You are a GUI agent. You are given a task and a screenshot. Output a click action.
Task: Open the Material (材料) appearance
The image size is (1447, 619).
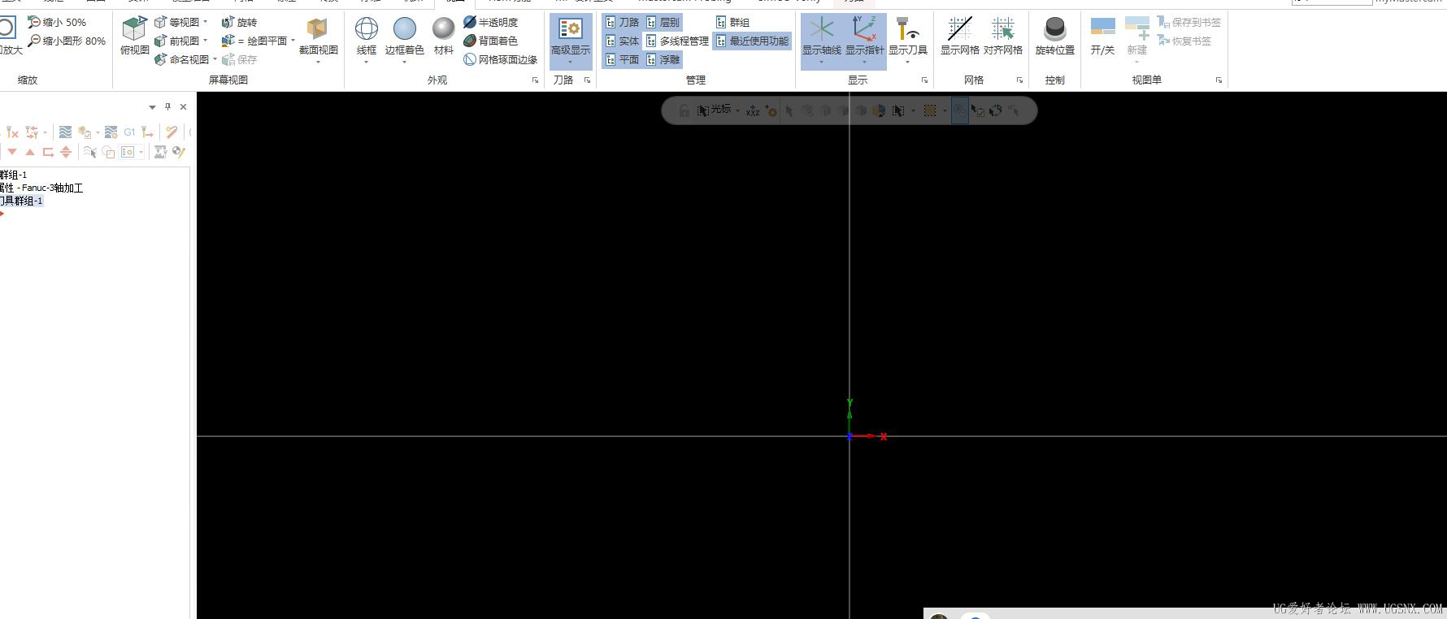coord(443,37)
